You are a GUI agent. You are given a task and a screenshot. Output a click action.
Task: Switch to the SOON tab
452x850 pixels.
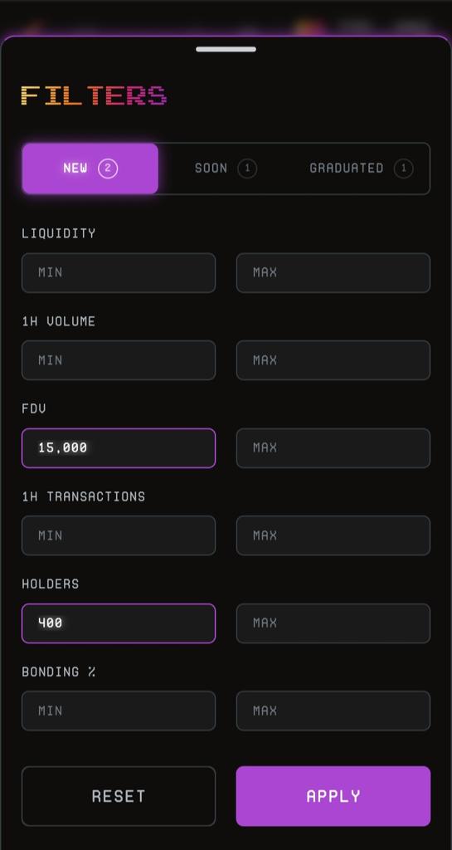[x=226, y=168]
